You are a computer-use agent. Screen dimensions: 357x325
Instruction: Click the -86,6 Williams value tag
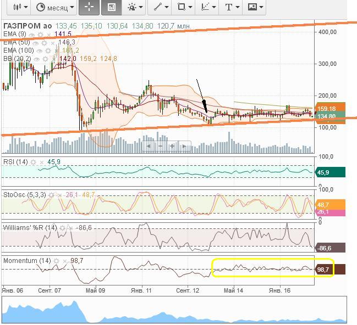click(x=330, y=248)
